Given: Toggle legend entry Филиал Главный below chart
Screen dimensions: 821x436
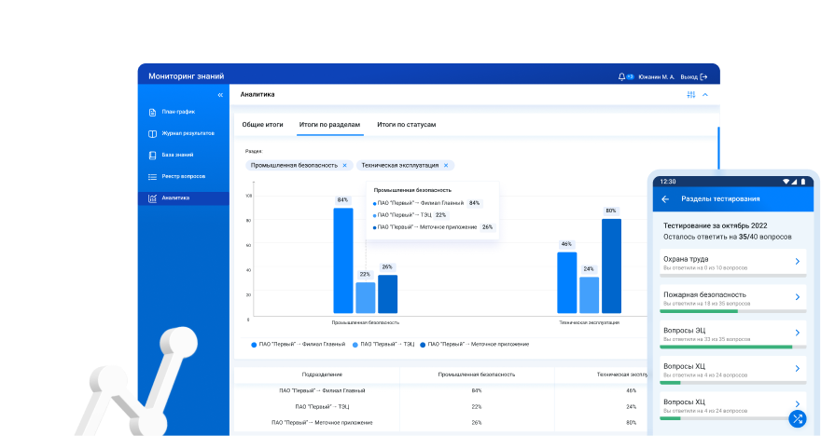Looking at the screenshot, I should 299,345.
